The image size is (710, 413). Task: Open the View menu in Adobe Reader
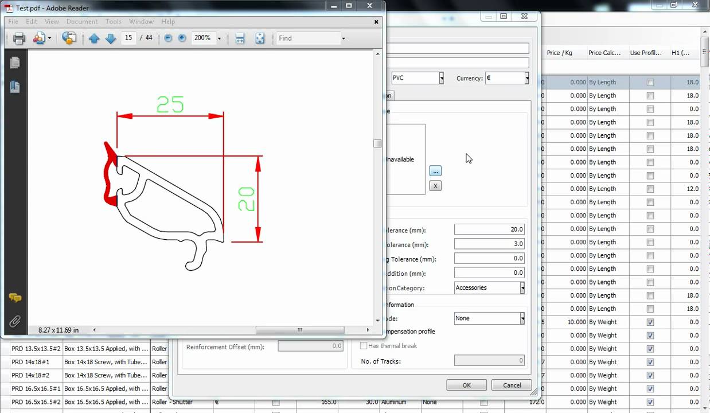52,22
